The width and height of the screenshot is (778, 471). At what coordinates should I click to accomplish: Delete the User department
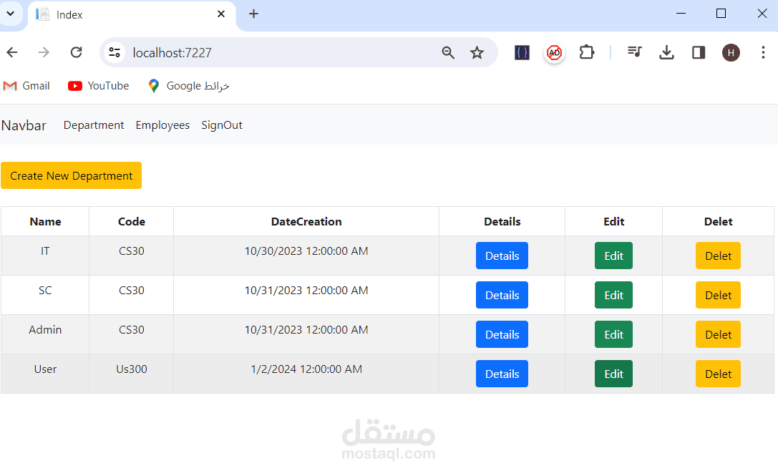tap(718, 374)
